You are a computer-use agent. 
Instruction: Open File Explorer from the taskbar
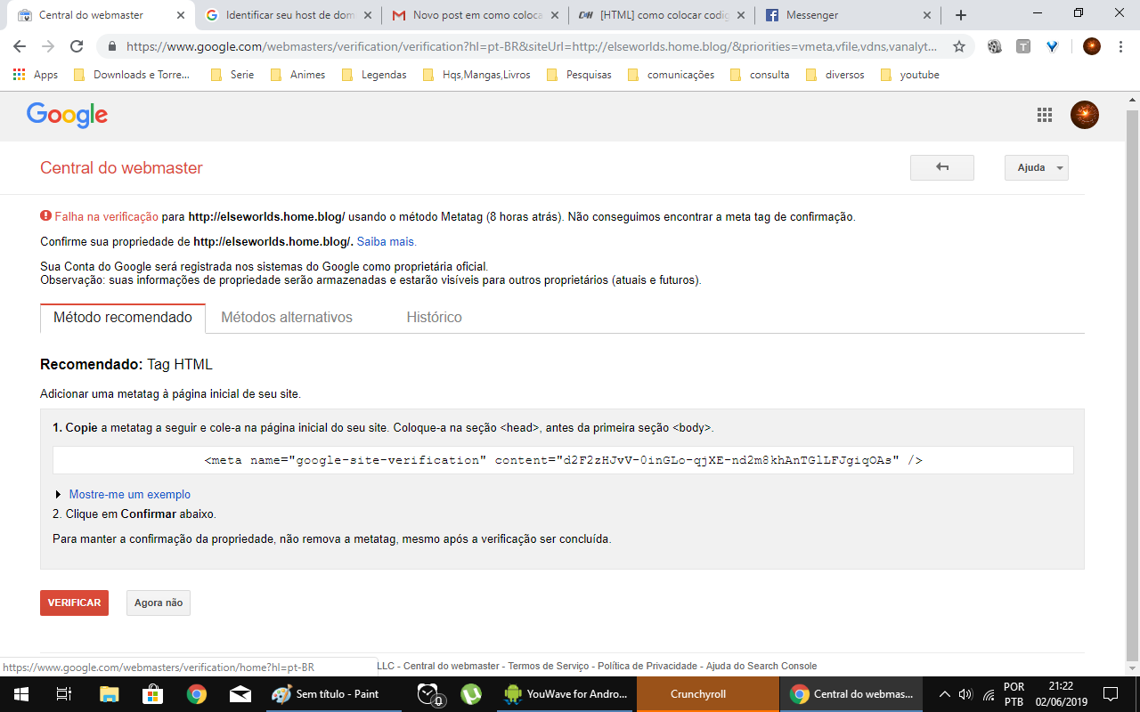pyautogui.click(x=109, y=694)
